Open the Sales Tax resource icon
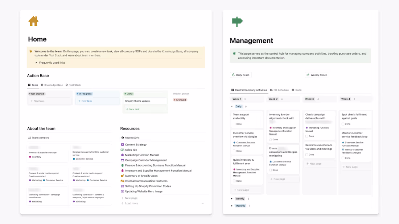Viewport: 399px width, 224px height. 122,150
